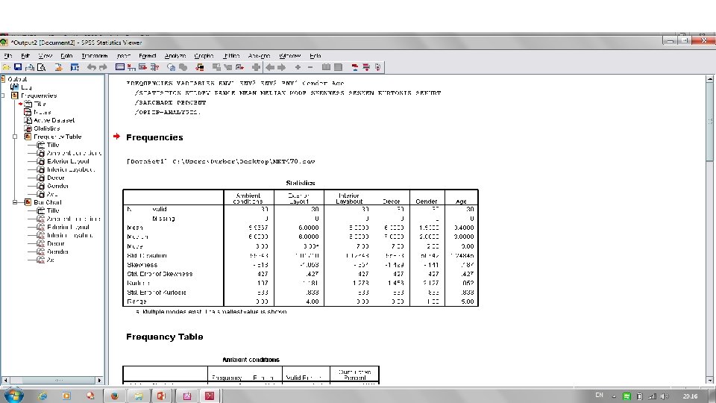Select Exterior Layout under Frequency Table
The image size is (716, 403).
tap(68, 161)
